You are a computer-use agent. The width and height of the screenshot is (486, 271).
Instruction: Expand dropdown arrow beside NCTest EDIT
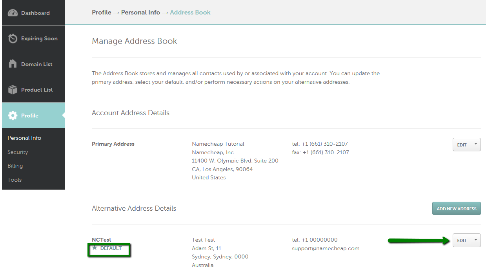pos(476,240)
